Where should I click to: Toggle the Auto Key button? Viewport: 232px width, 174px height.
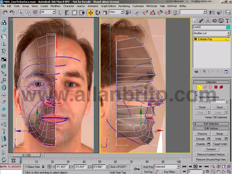[x=148, y=167]
